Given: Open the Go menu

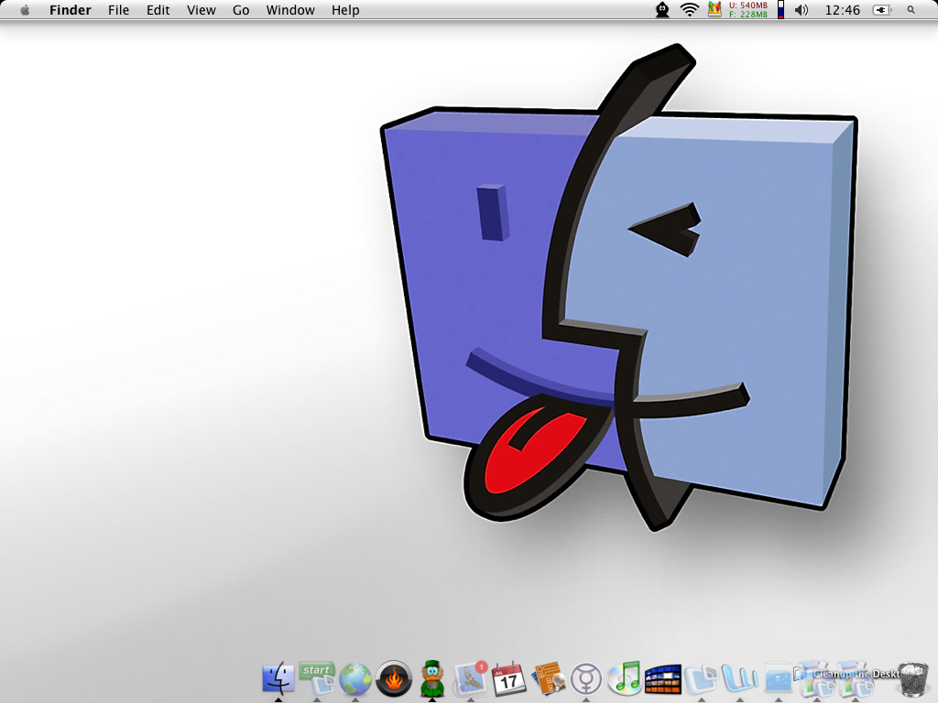Looking at the screenshot, I should [x=241, y=10].
